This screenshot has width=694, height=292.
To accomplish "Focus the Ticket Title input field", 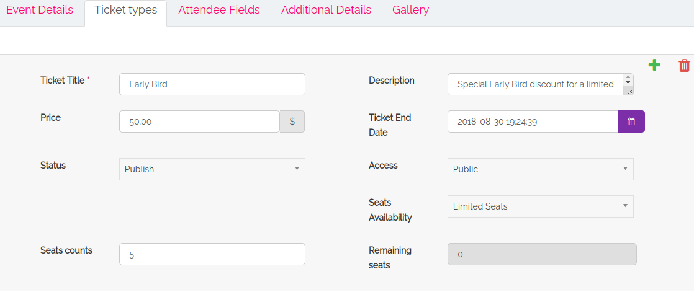I will (212, 84).
